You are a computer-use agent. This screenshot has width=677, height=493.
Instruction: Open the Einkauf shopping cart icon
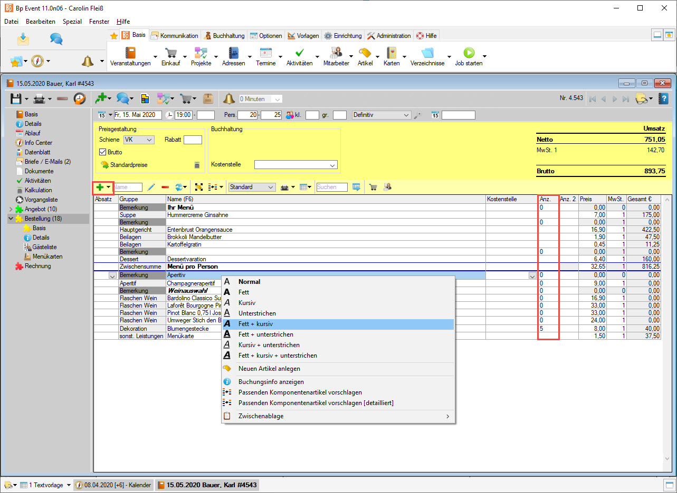point(170,53)
